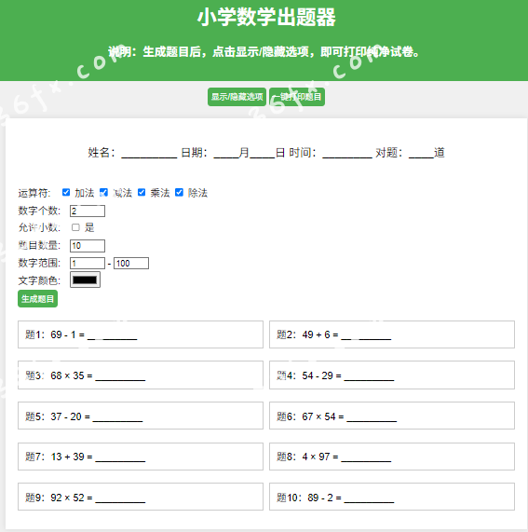Image resolution: width=528 pixels, height=532 pixels.
Task: Click the 显示/隐藏选项 button
Action: [x=237, y=97]
